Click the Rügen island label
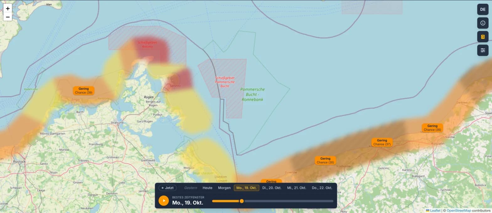 148,97
